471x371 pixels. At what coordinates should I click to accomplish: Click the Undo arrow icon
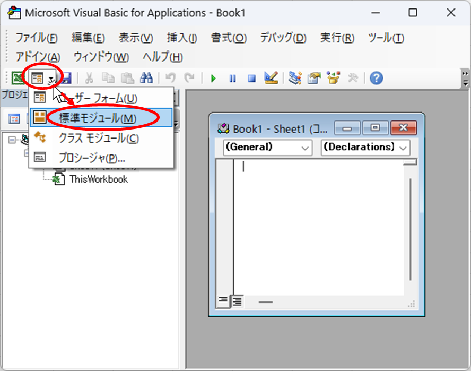tap(171, 78)
